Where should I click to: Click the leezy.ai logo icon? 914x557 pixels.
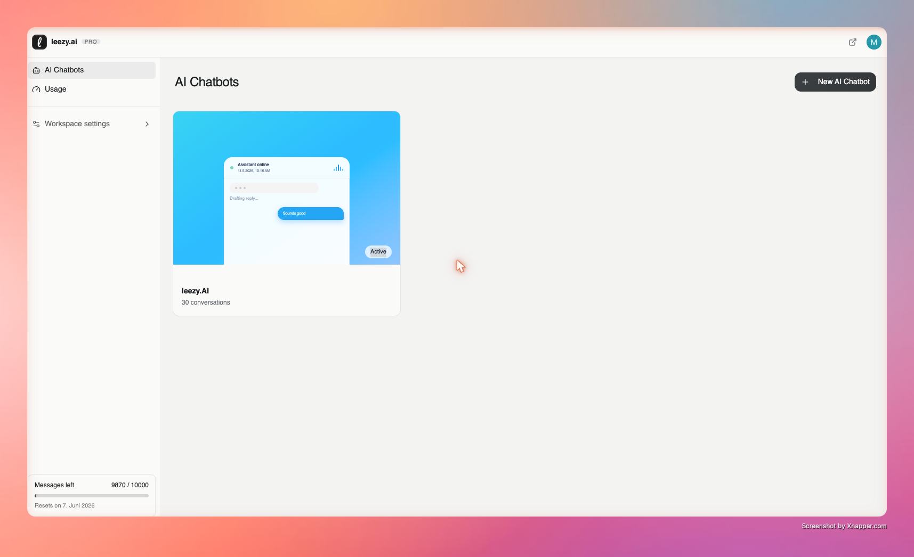pos(39,42)
